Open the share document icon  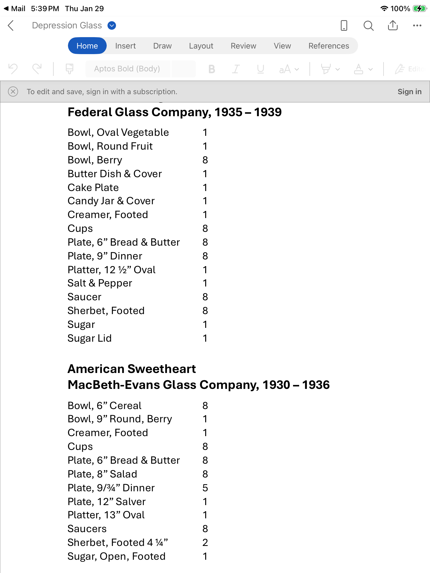point(393,25)
